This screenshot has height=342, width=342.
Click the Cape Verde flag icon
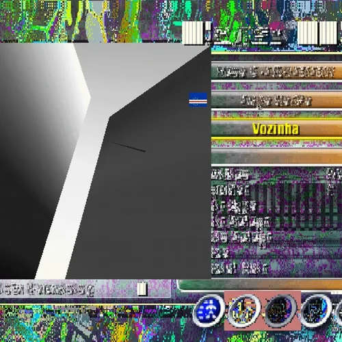click(x=198, y=99)
